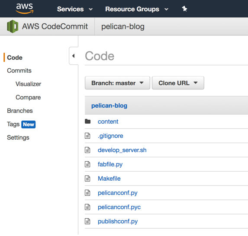Open the Services dropdown menu
Image resolution: width=248 pixels, height=236 pixels.
(x=75, y=9)
